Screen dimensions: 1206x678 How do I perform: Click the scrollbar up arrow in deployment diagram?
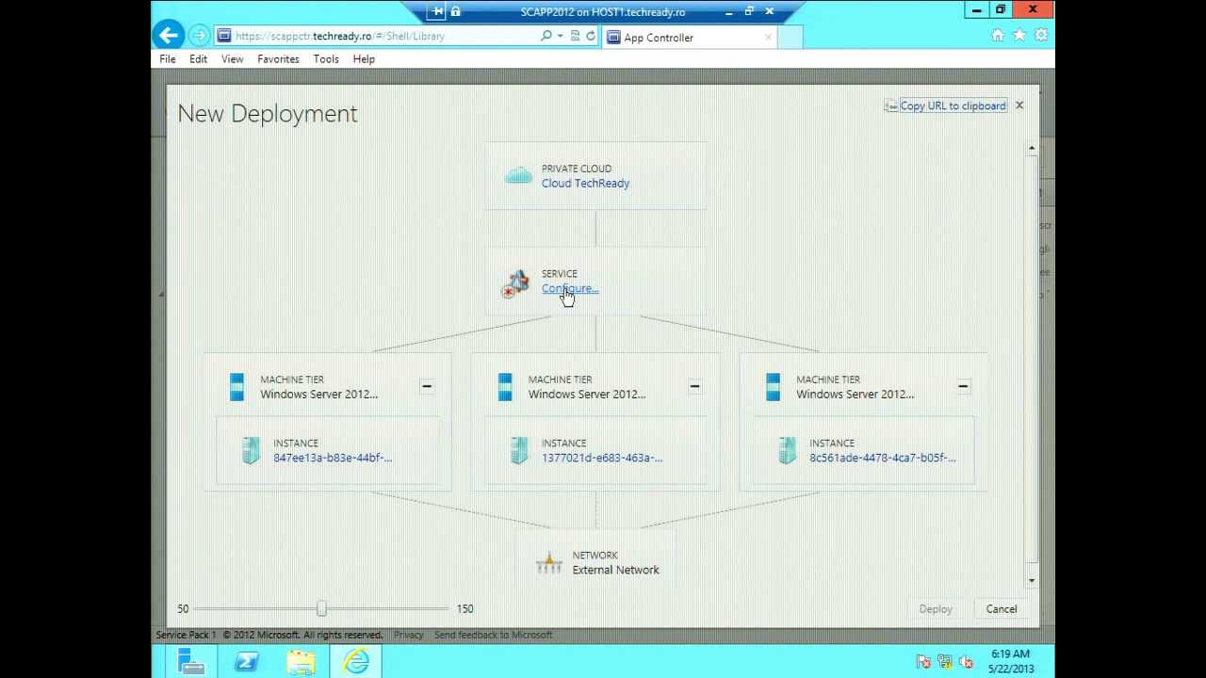1032,149
